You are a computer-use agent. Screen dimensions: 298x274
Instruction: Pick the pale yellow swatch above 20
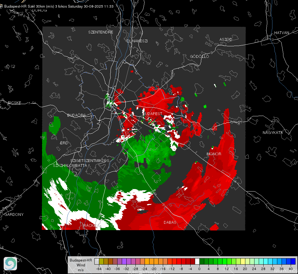[x=243, y=261]
